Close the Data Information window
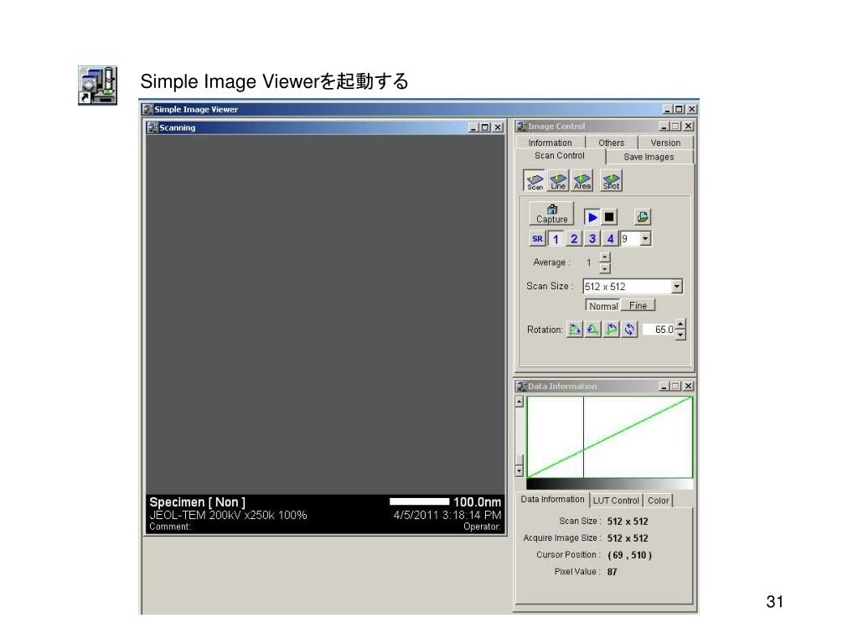Viewport: 858px width, 644px height. coord(689,386)
